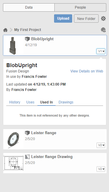Open the data panel settings gear

(103, 18)
